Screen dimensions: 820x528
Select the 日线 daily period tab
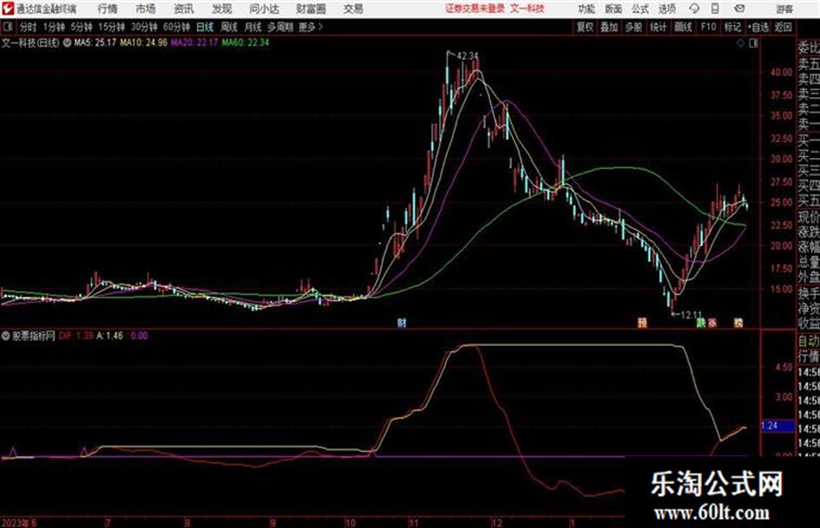205,27
